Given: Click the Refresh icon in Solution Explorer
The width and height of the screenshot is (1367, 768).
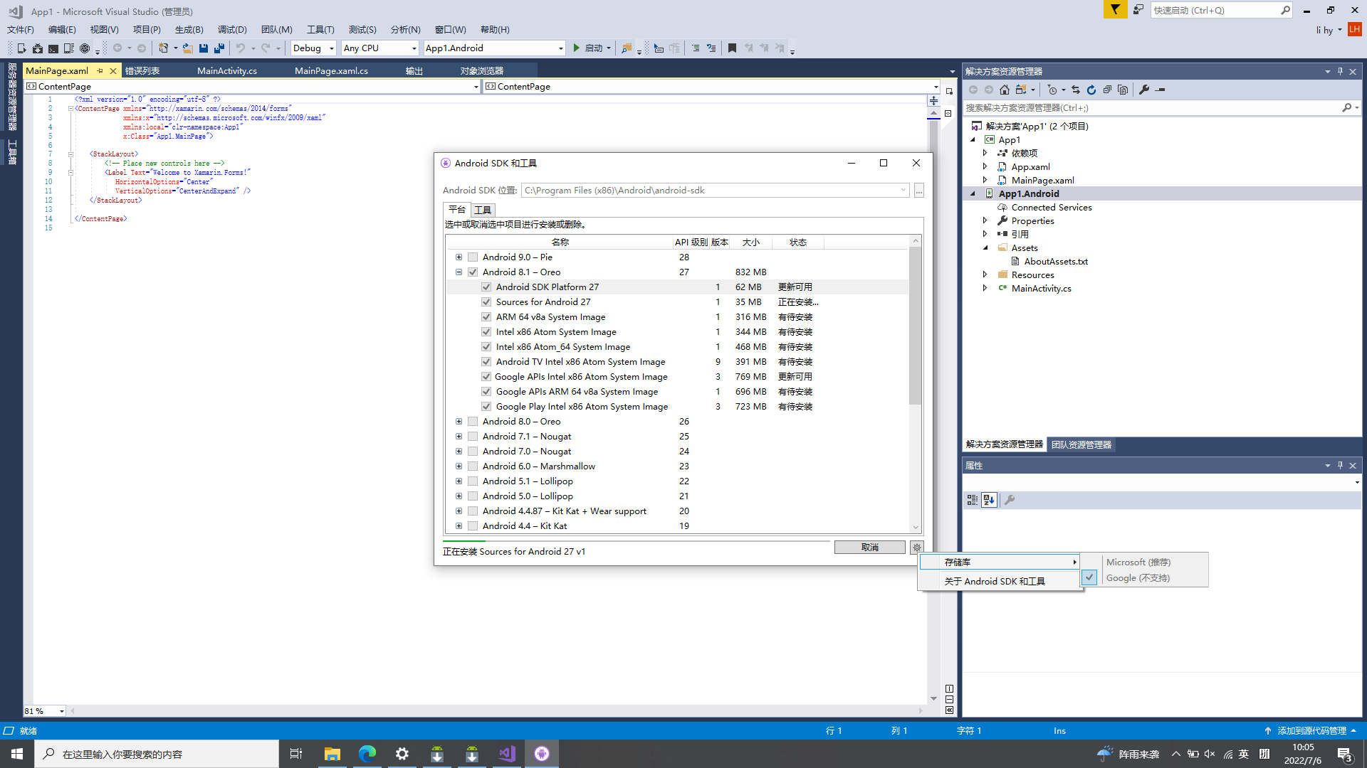Looking at the screenshot, I should 1091,90.
